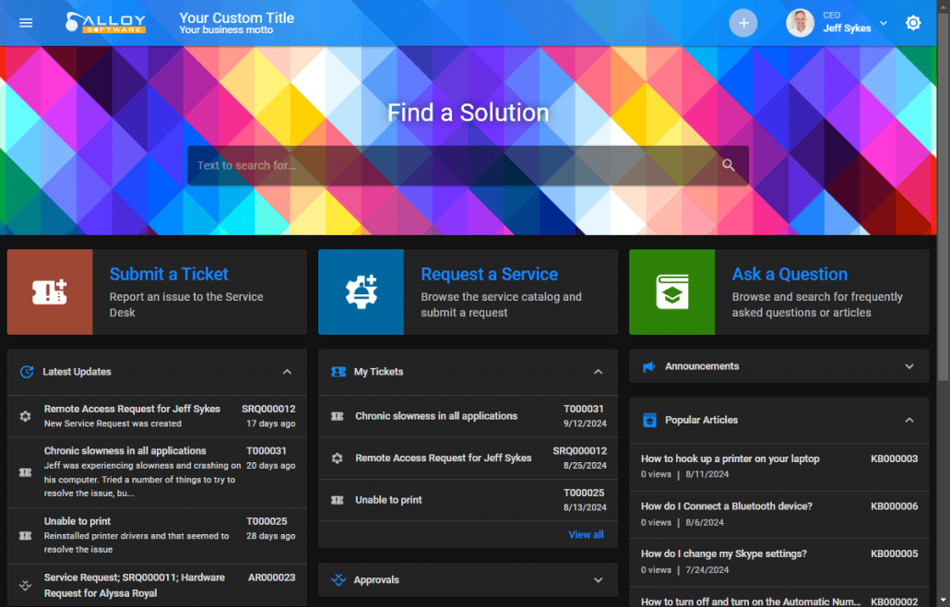The width and height of the screenshot is (950, 607).
Task: Select the Announcements megaphone icon
Action: [x=651, y=366]
